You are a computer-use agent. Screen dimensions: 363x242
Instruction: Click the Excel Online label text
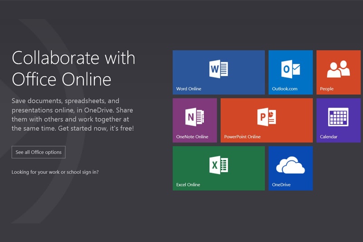pyautogui.click(x=188, y=185)
